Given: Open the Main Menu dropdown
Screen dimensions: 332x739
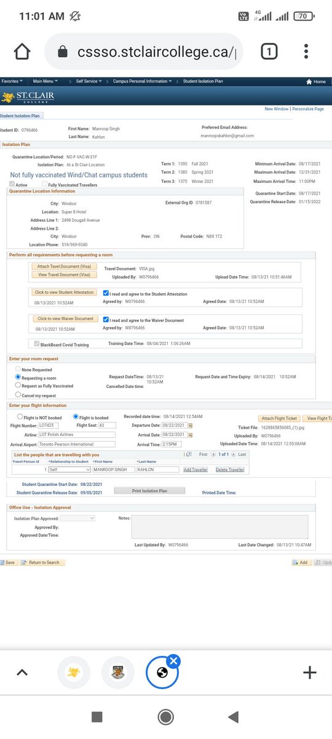Looking at the screenshot, I should 46,81.
